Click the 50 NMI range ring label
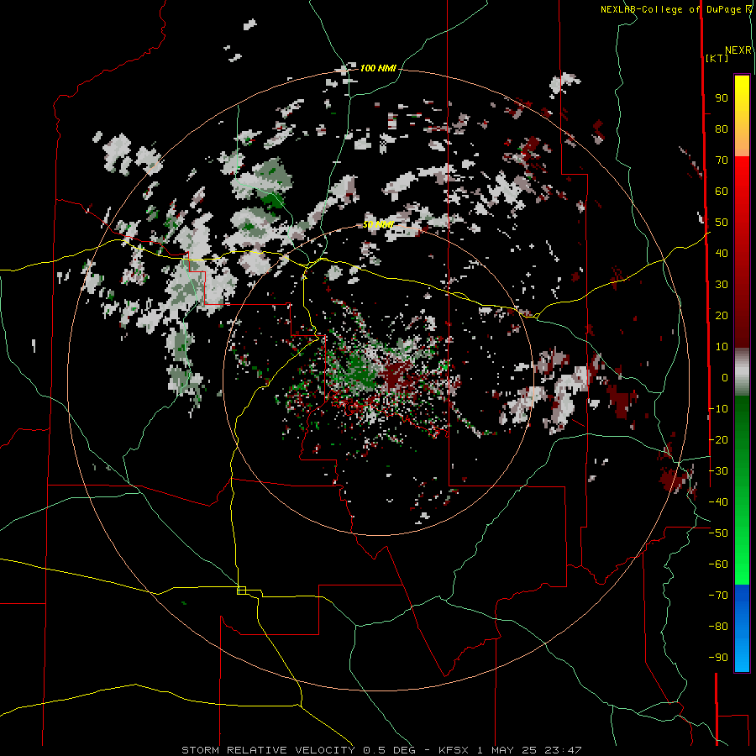Image resolution: width=756 pixels, height=756 pixels. (378, 224)
